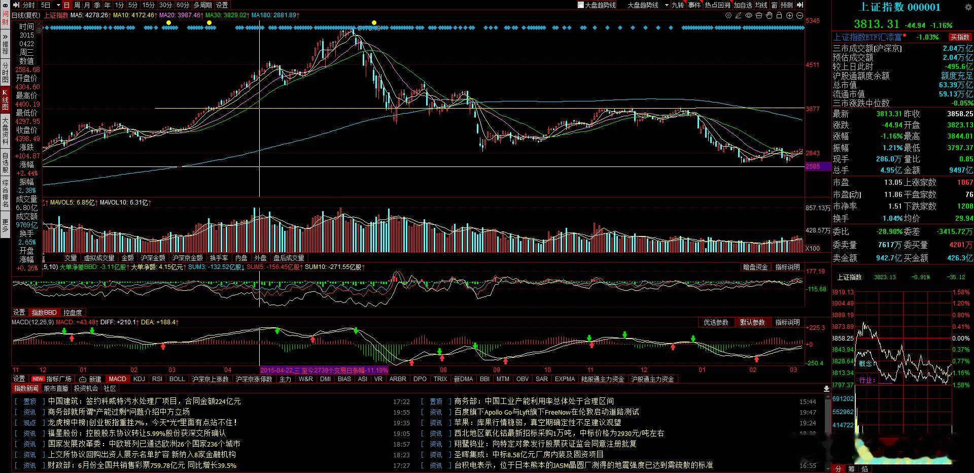Select the 分 tab under the mini chart
This screenshot has width=974, height=473.
click(x=838, y=468)
